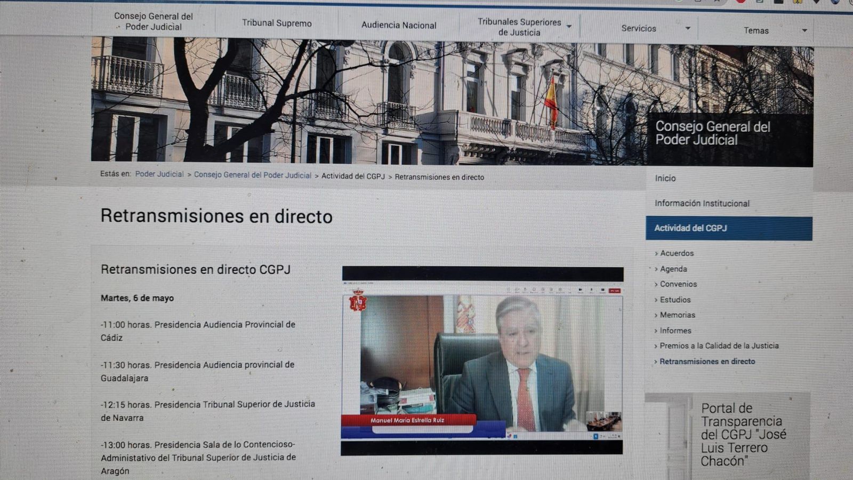Open Estudios sidebar link

[x=675, y=300]
